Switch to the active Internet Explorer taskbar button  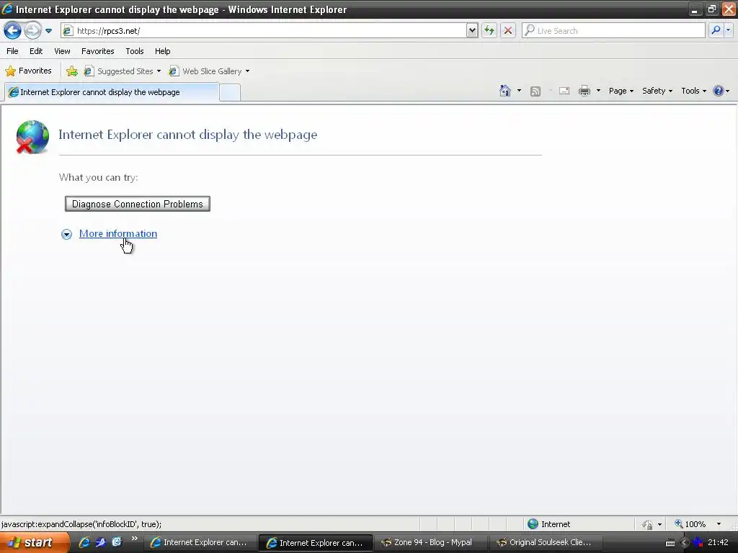316,543
